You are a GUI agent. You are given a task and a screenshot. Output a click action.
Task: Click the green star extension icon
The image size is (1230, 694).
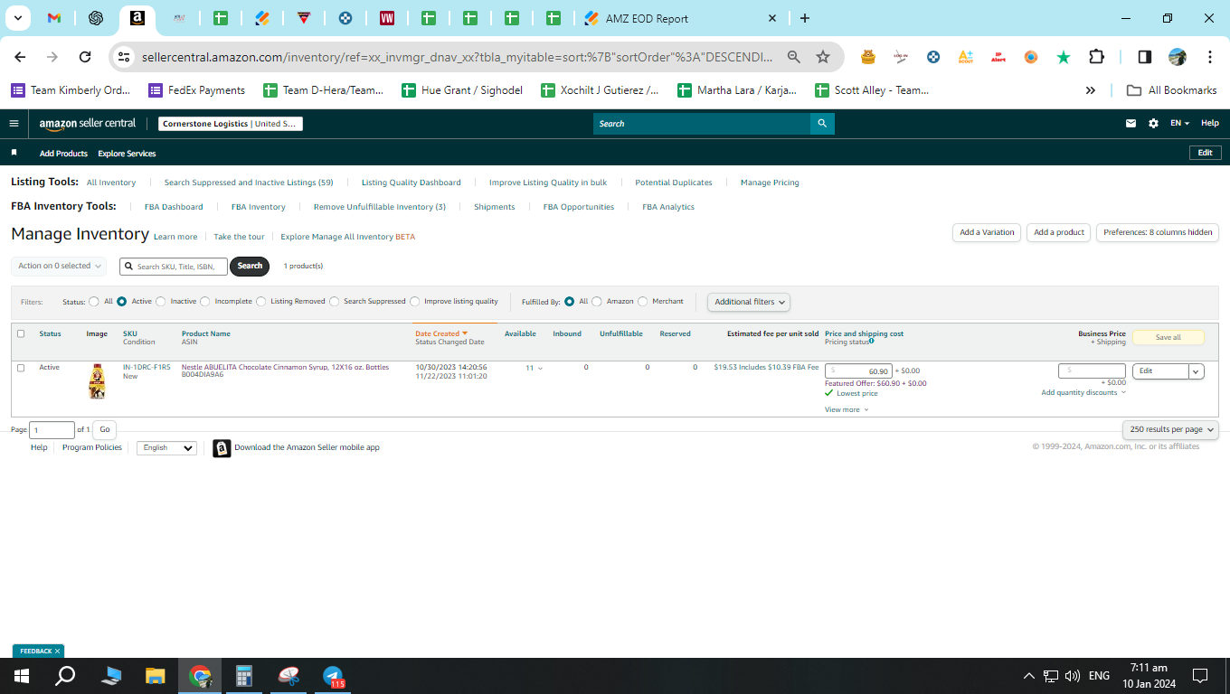[1064, 57]
